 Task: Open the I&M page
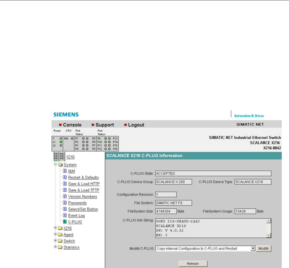click(72, 171)
